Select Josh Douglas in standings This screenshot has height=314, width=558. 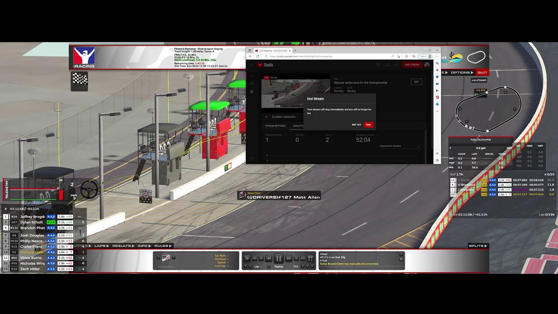[32, 235]
